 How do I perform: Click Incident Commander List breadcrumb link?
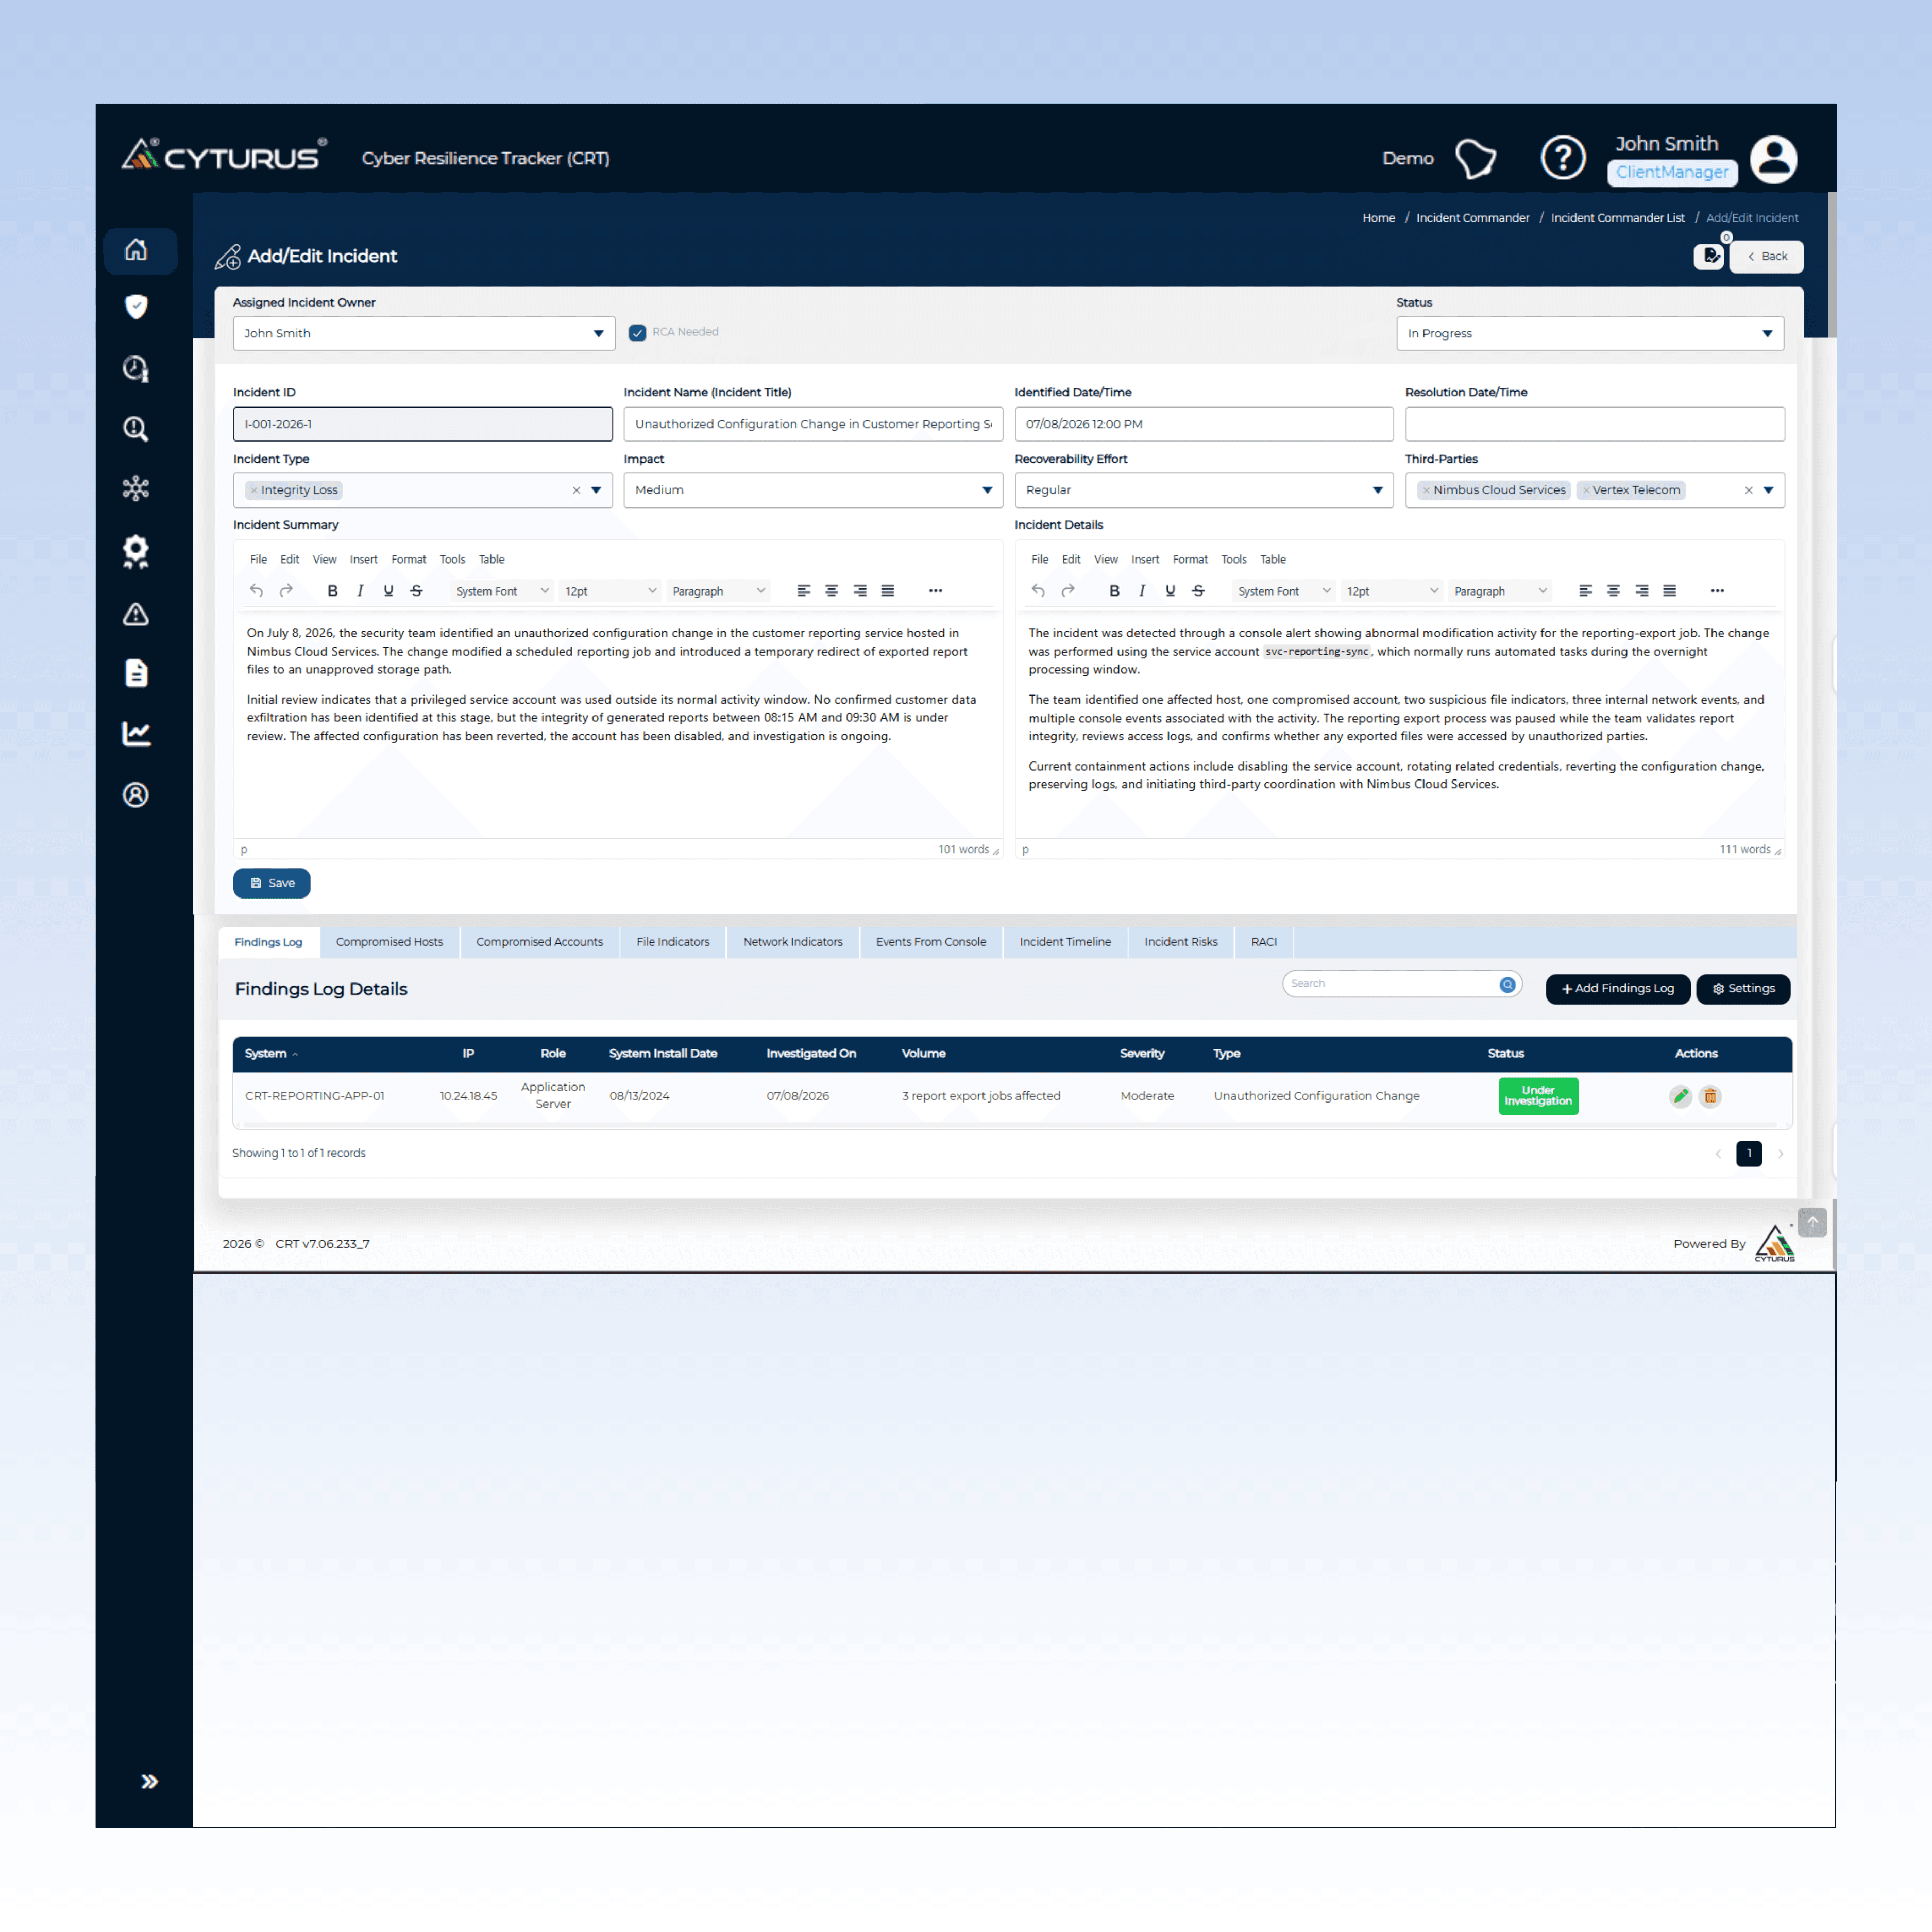pos(1617,218)
